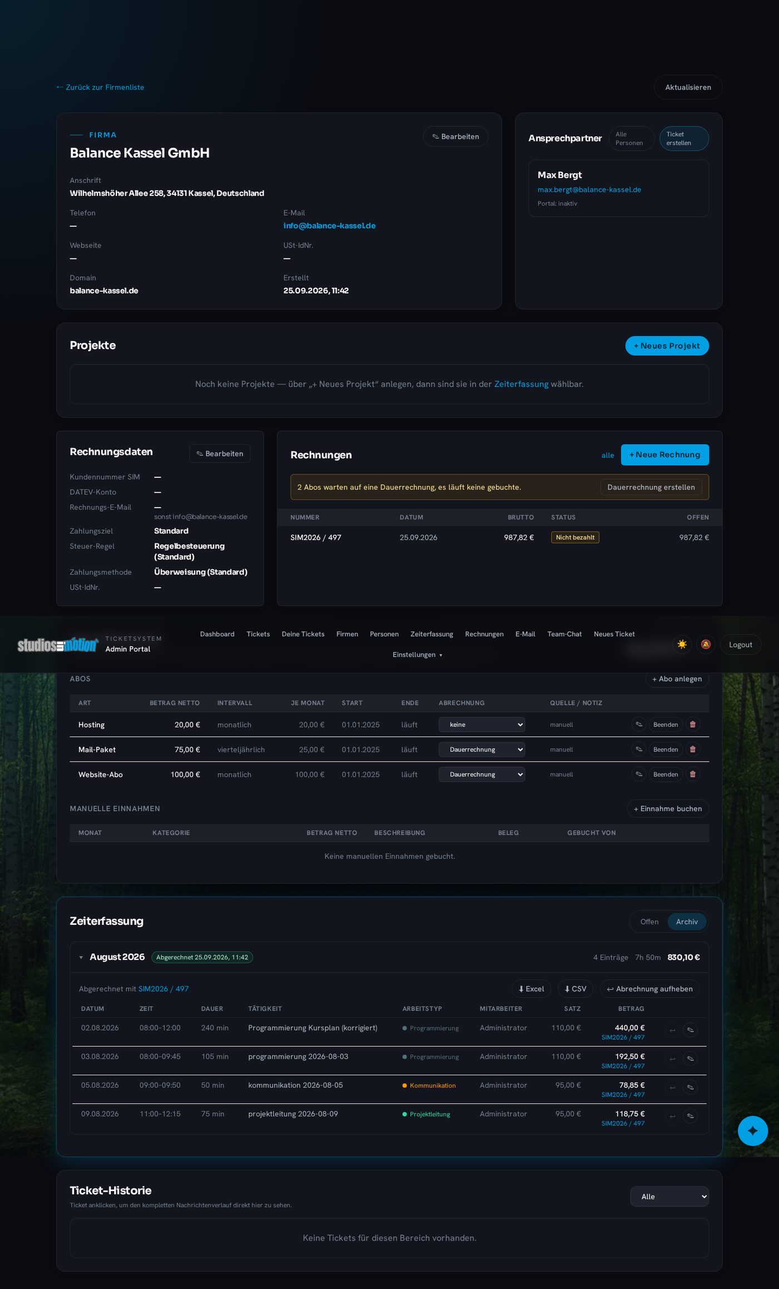Viewport: 779px width, 1289px height.
Task: Mute notifications with the bell icon
Action: point(706,644)
